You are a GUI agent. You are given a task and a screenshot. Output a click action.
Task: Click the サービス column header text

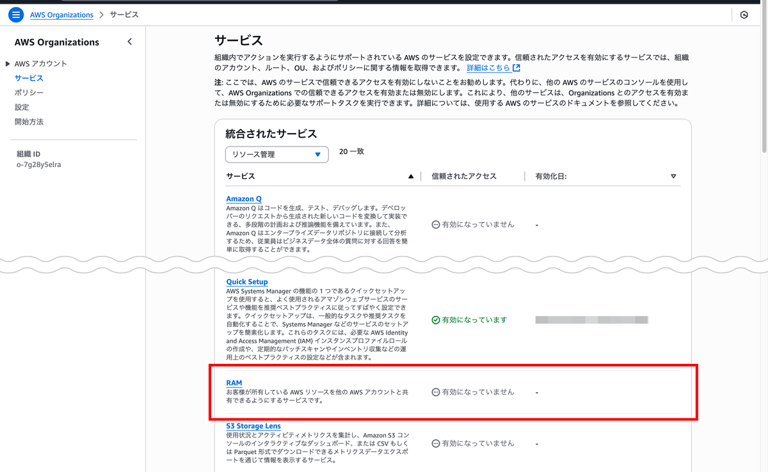pyautogui.click(x=241, y=177)
